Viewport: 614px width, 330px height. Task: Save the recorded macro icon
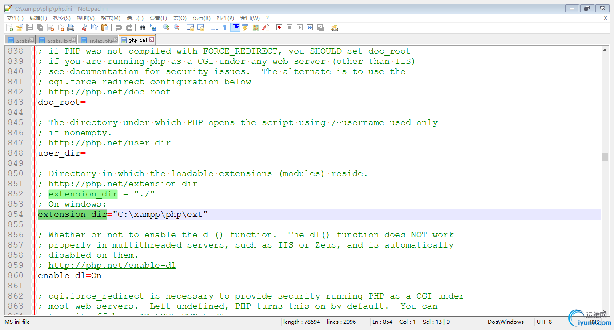coord(320,27)
